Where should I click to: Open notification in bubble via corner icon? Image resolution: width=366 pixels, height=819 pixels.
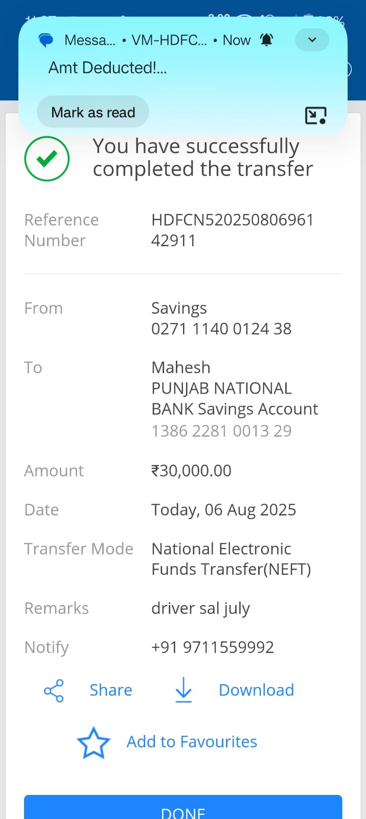pyautogui.click(x=315, y=116)
